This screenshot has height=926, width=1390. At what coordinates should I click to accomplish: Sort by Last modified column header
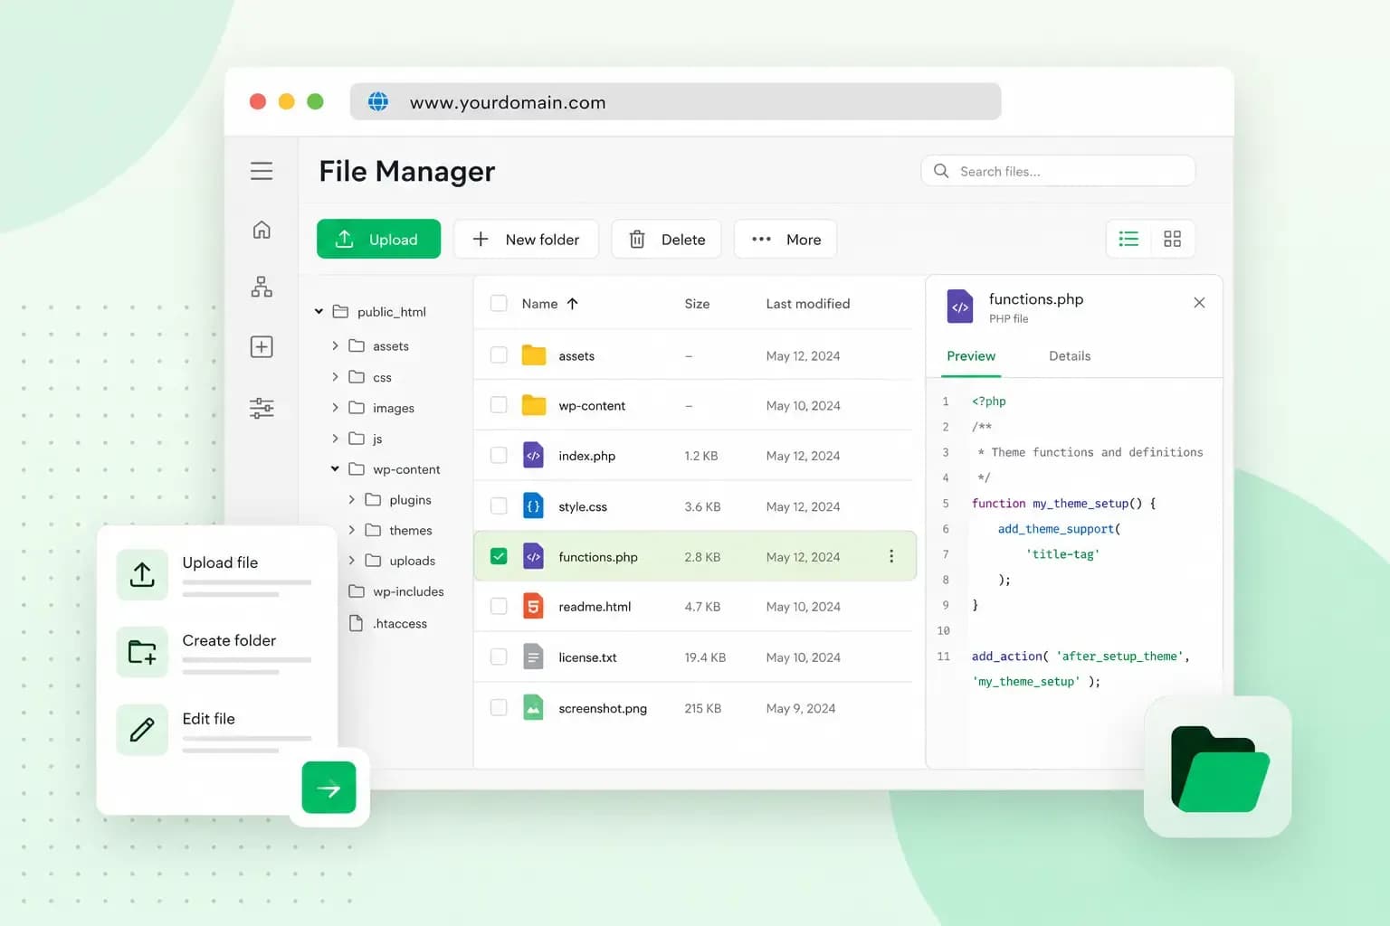(x=808, y=304)
